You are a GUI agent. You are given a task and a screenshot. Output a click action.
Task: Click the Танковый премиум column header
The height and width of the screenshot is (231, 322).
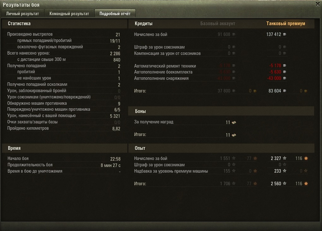(x=286, y=24)
